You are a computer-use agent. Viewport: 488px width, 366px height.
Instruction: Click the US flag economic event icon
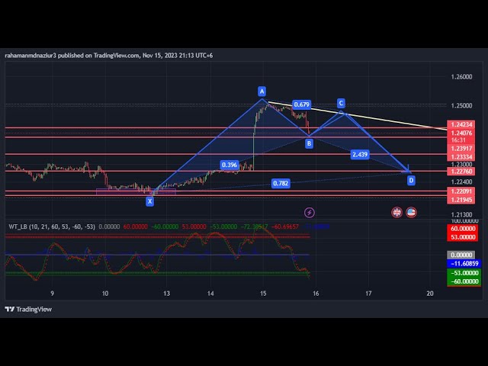pyautogui.click(x=411, y=212)
